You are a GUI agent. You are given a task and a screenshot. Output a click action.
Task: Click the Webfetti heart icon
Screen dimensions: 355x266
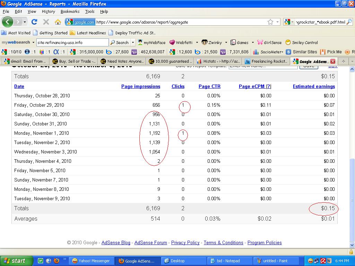click(172, 42)
